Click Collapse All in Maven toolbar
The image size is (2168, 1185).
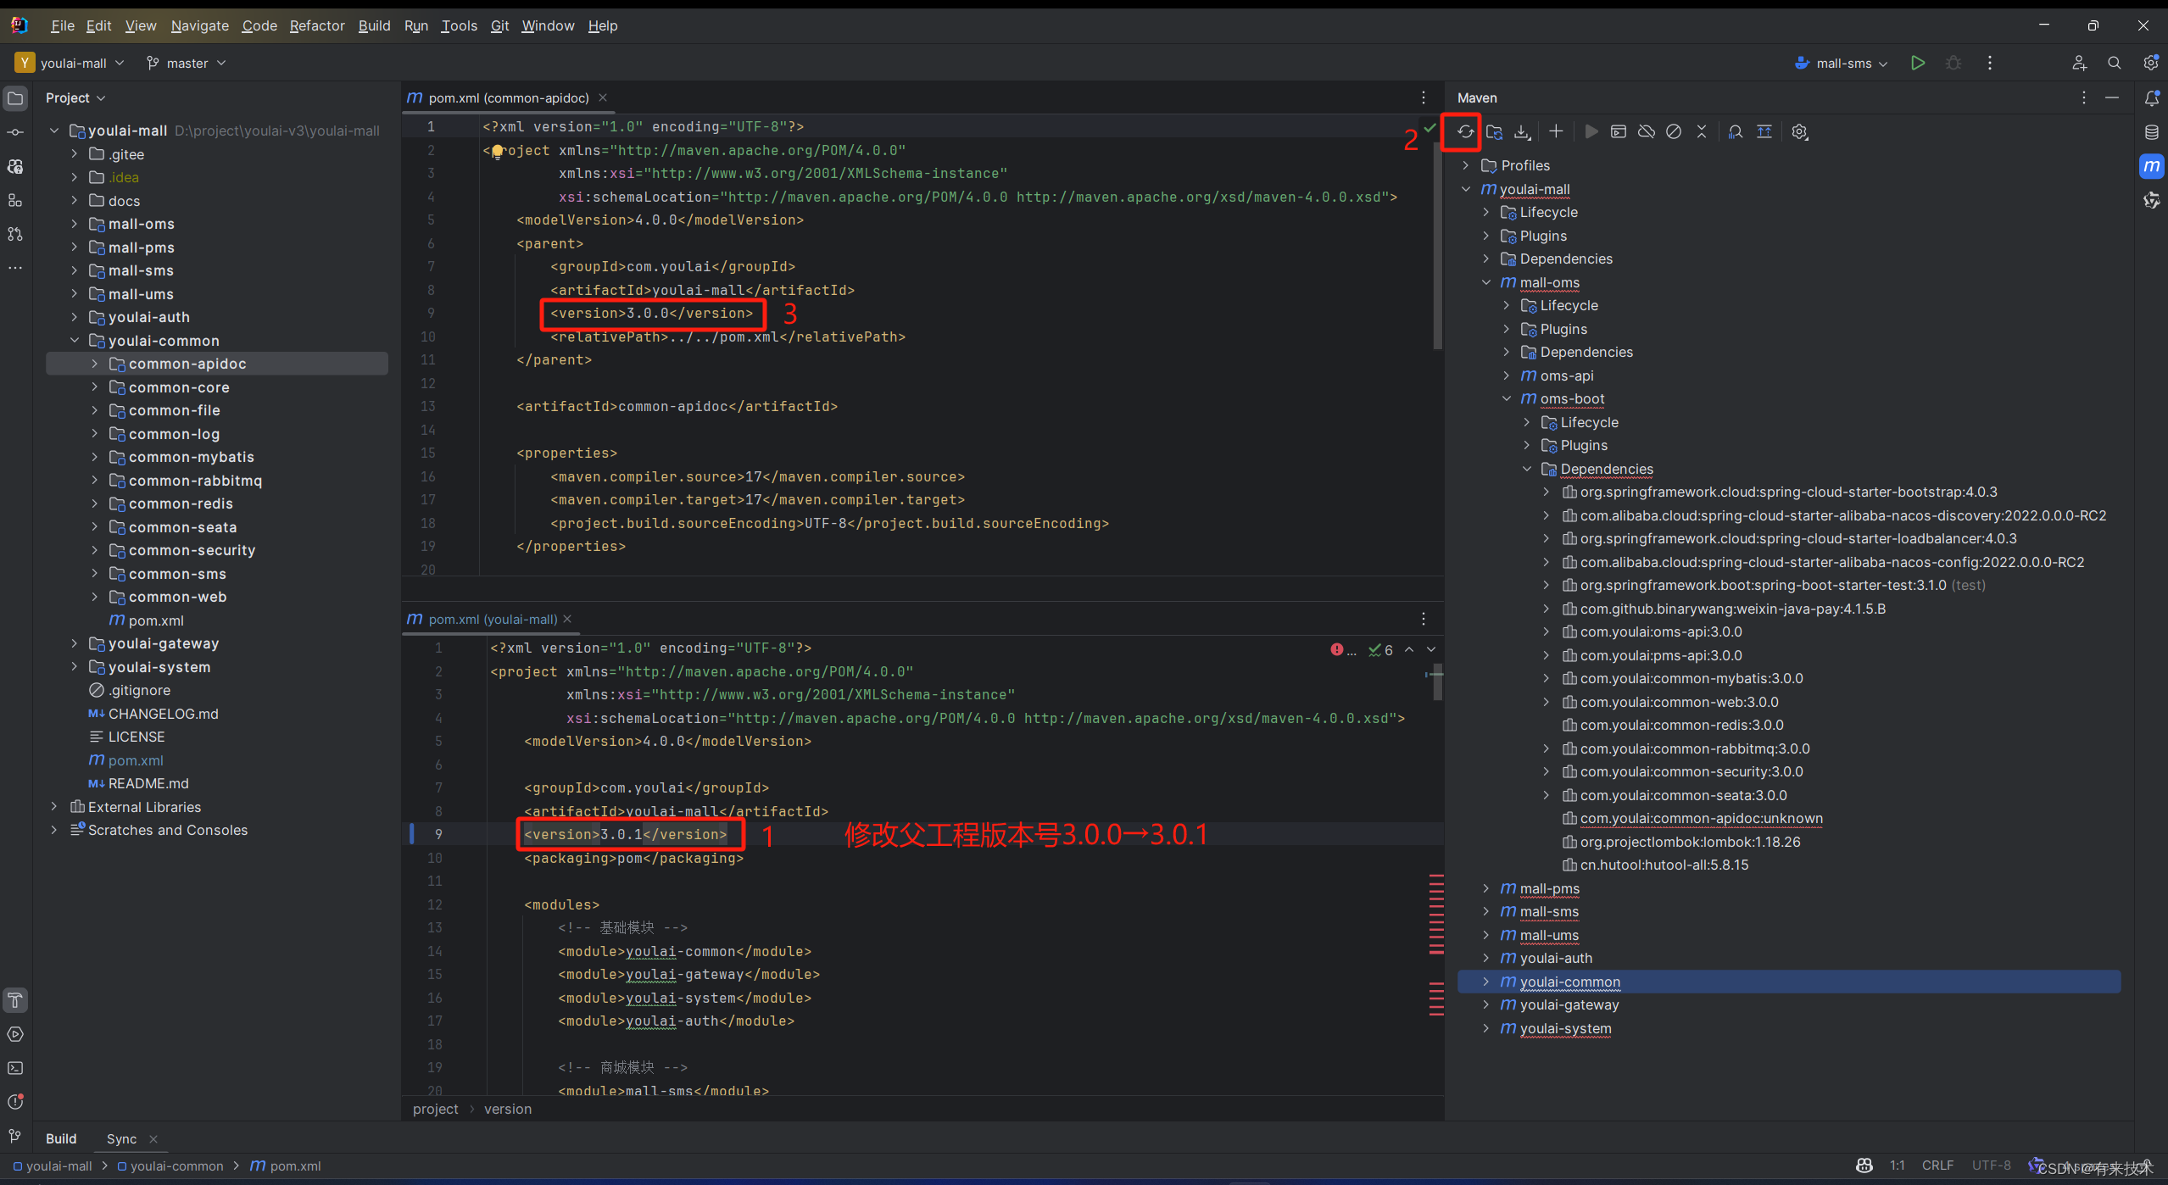(1702, 132)
